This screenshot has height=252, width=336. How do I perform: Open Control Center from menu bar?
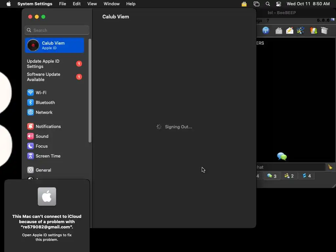pos(279,4)
